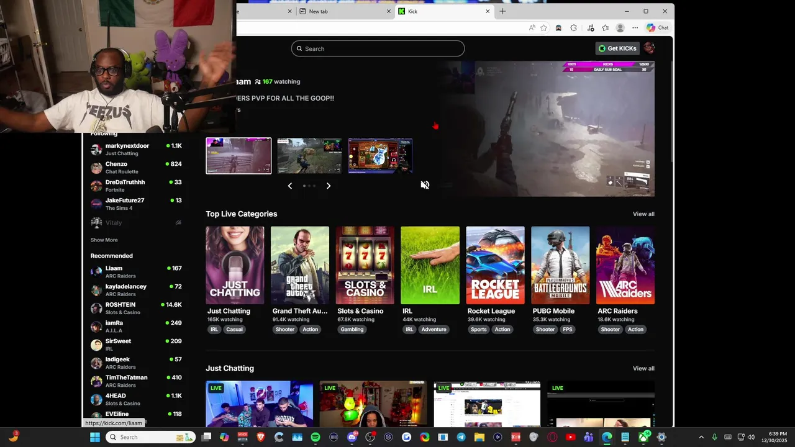Open the Just Chatting category card
The width and height of the screenshot is (795, 447).
pyautogui.click(x=235, y=265)
